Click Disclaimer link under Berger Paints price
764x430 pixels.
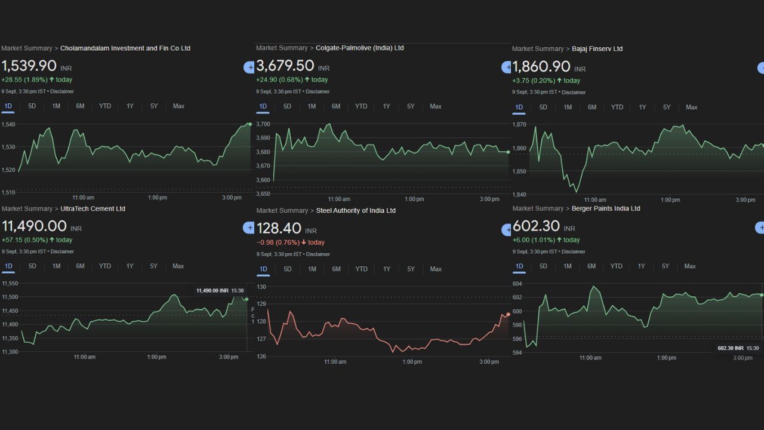[x=574, y=251]
